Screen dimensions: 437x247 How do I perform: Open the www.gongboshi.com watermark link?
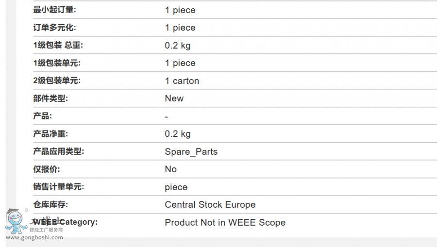34,237
